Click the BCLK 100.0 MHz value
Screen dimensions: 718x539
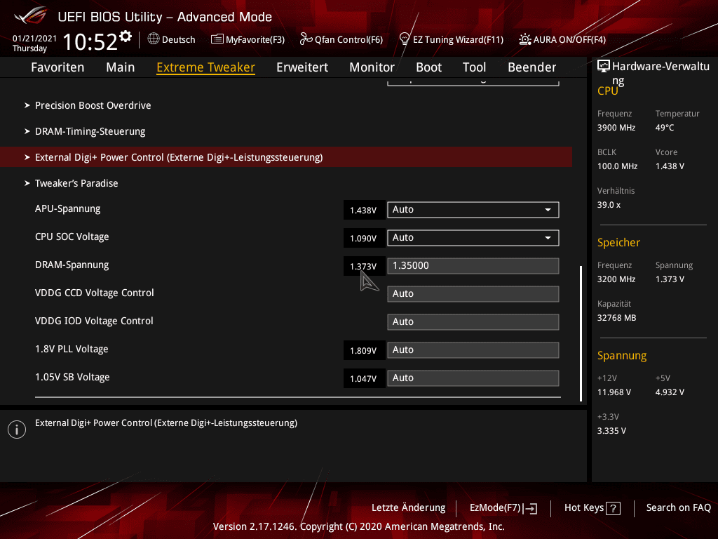pyautogui.click(x=617, y=166)
